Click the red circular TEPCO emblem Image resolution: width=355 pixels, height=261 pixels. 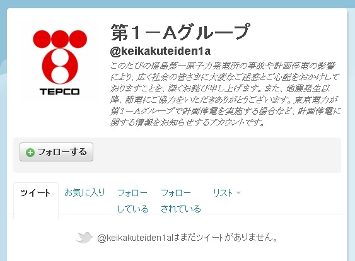click(60, 57)
